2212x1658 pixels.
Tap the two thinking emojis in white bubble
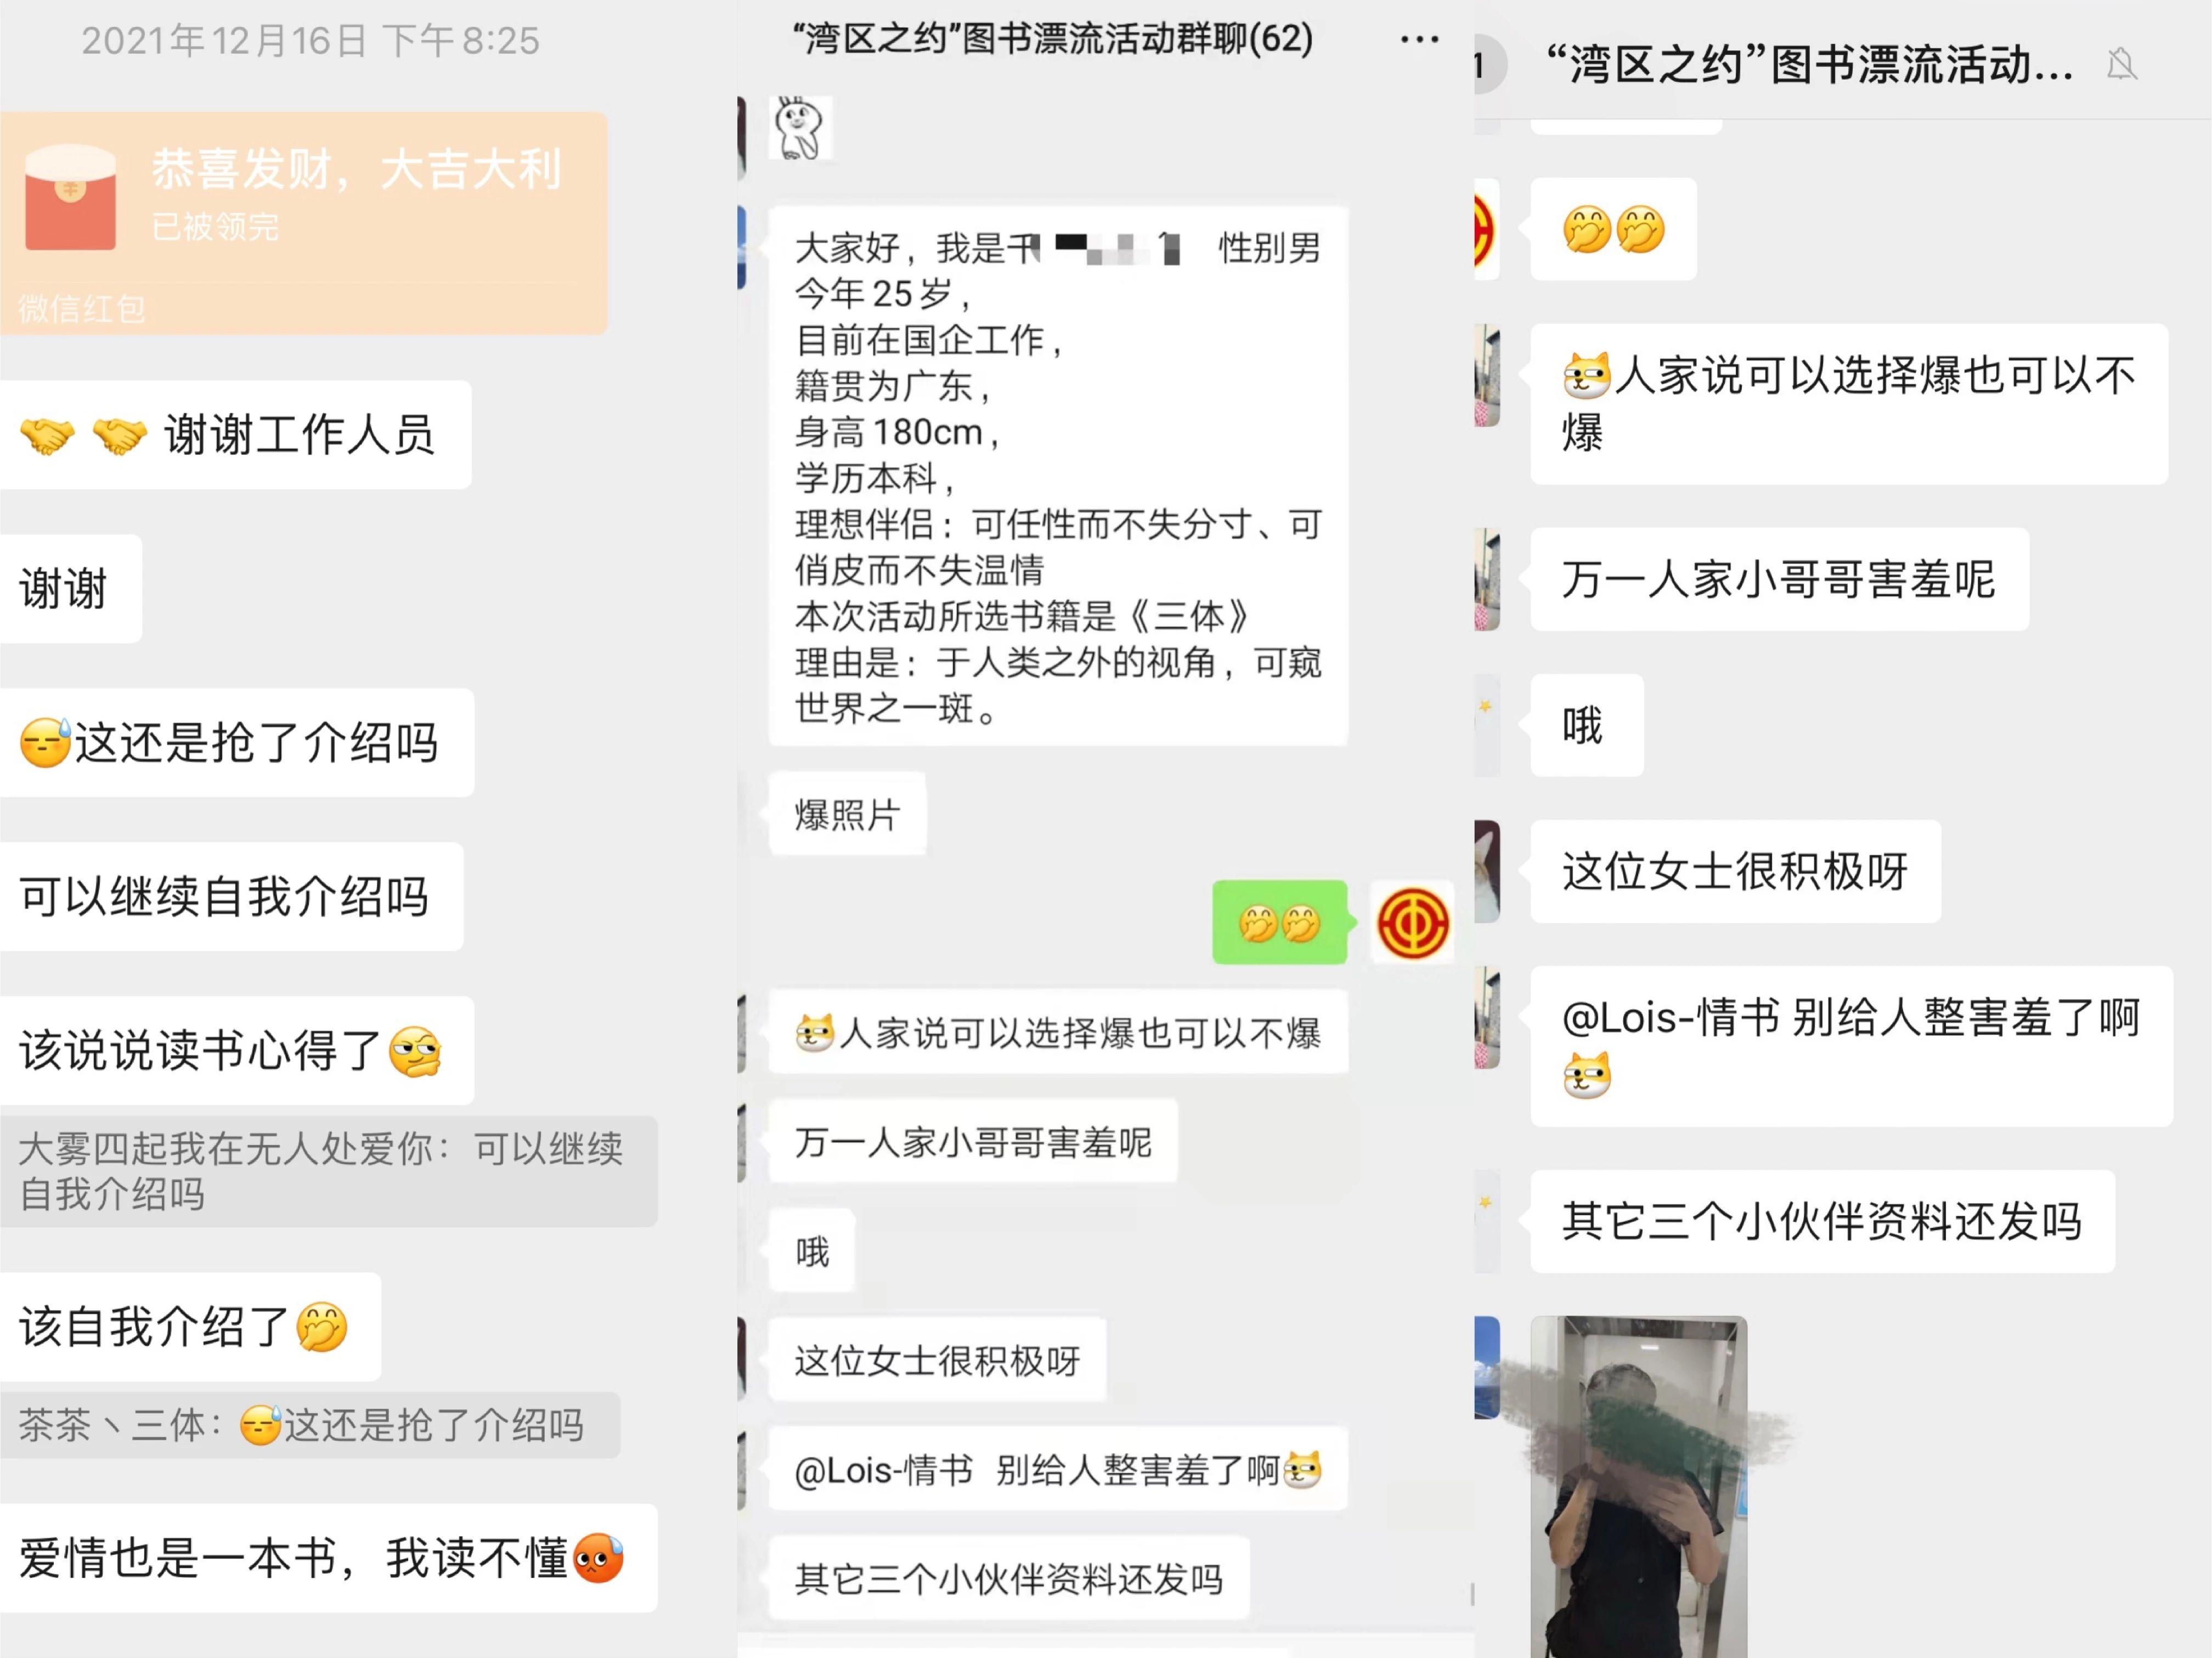pos(1613,229)
